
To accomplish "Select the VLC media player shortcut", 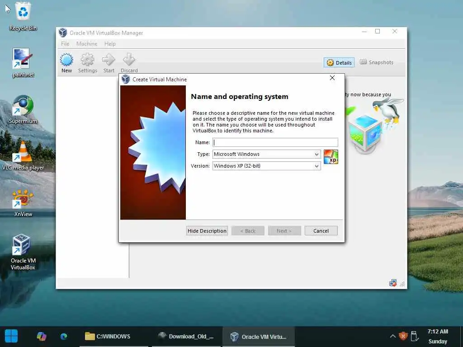I will (x=23, y=156).
